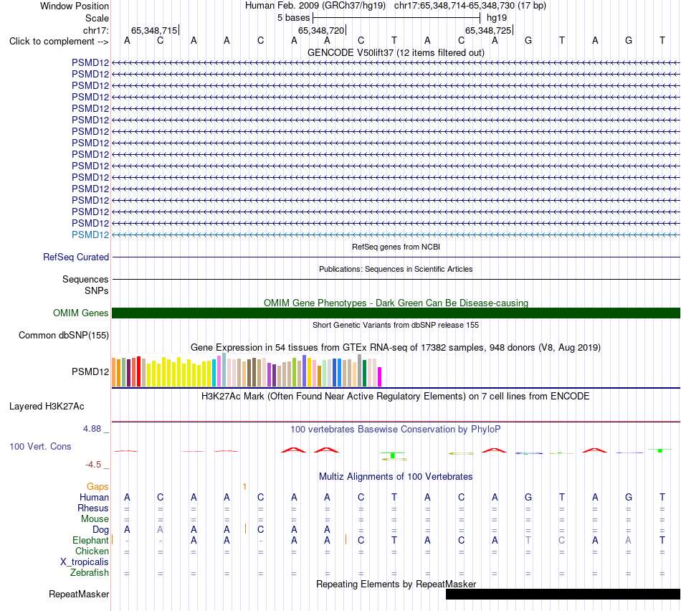
Task: Open 'Short Genetic Variants from dbSNP release 155'
Action: click(x=396, y=325)
